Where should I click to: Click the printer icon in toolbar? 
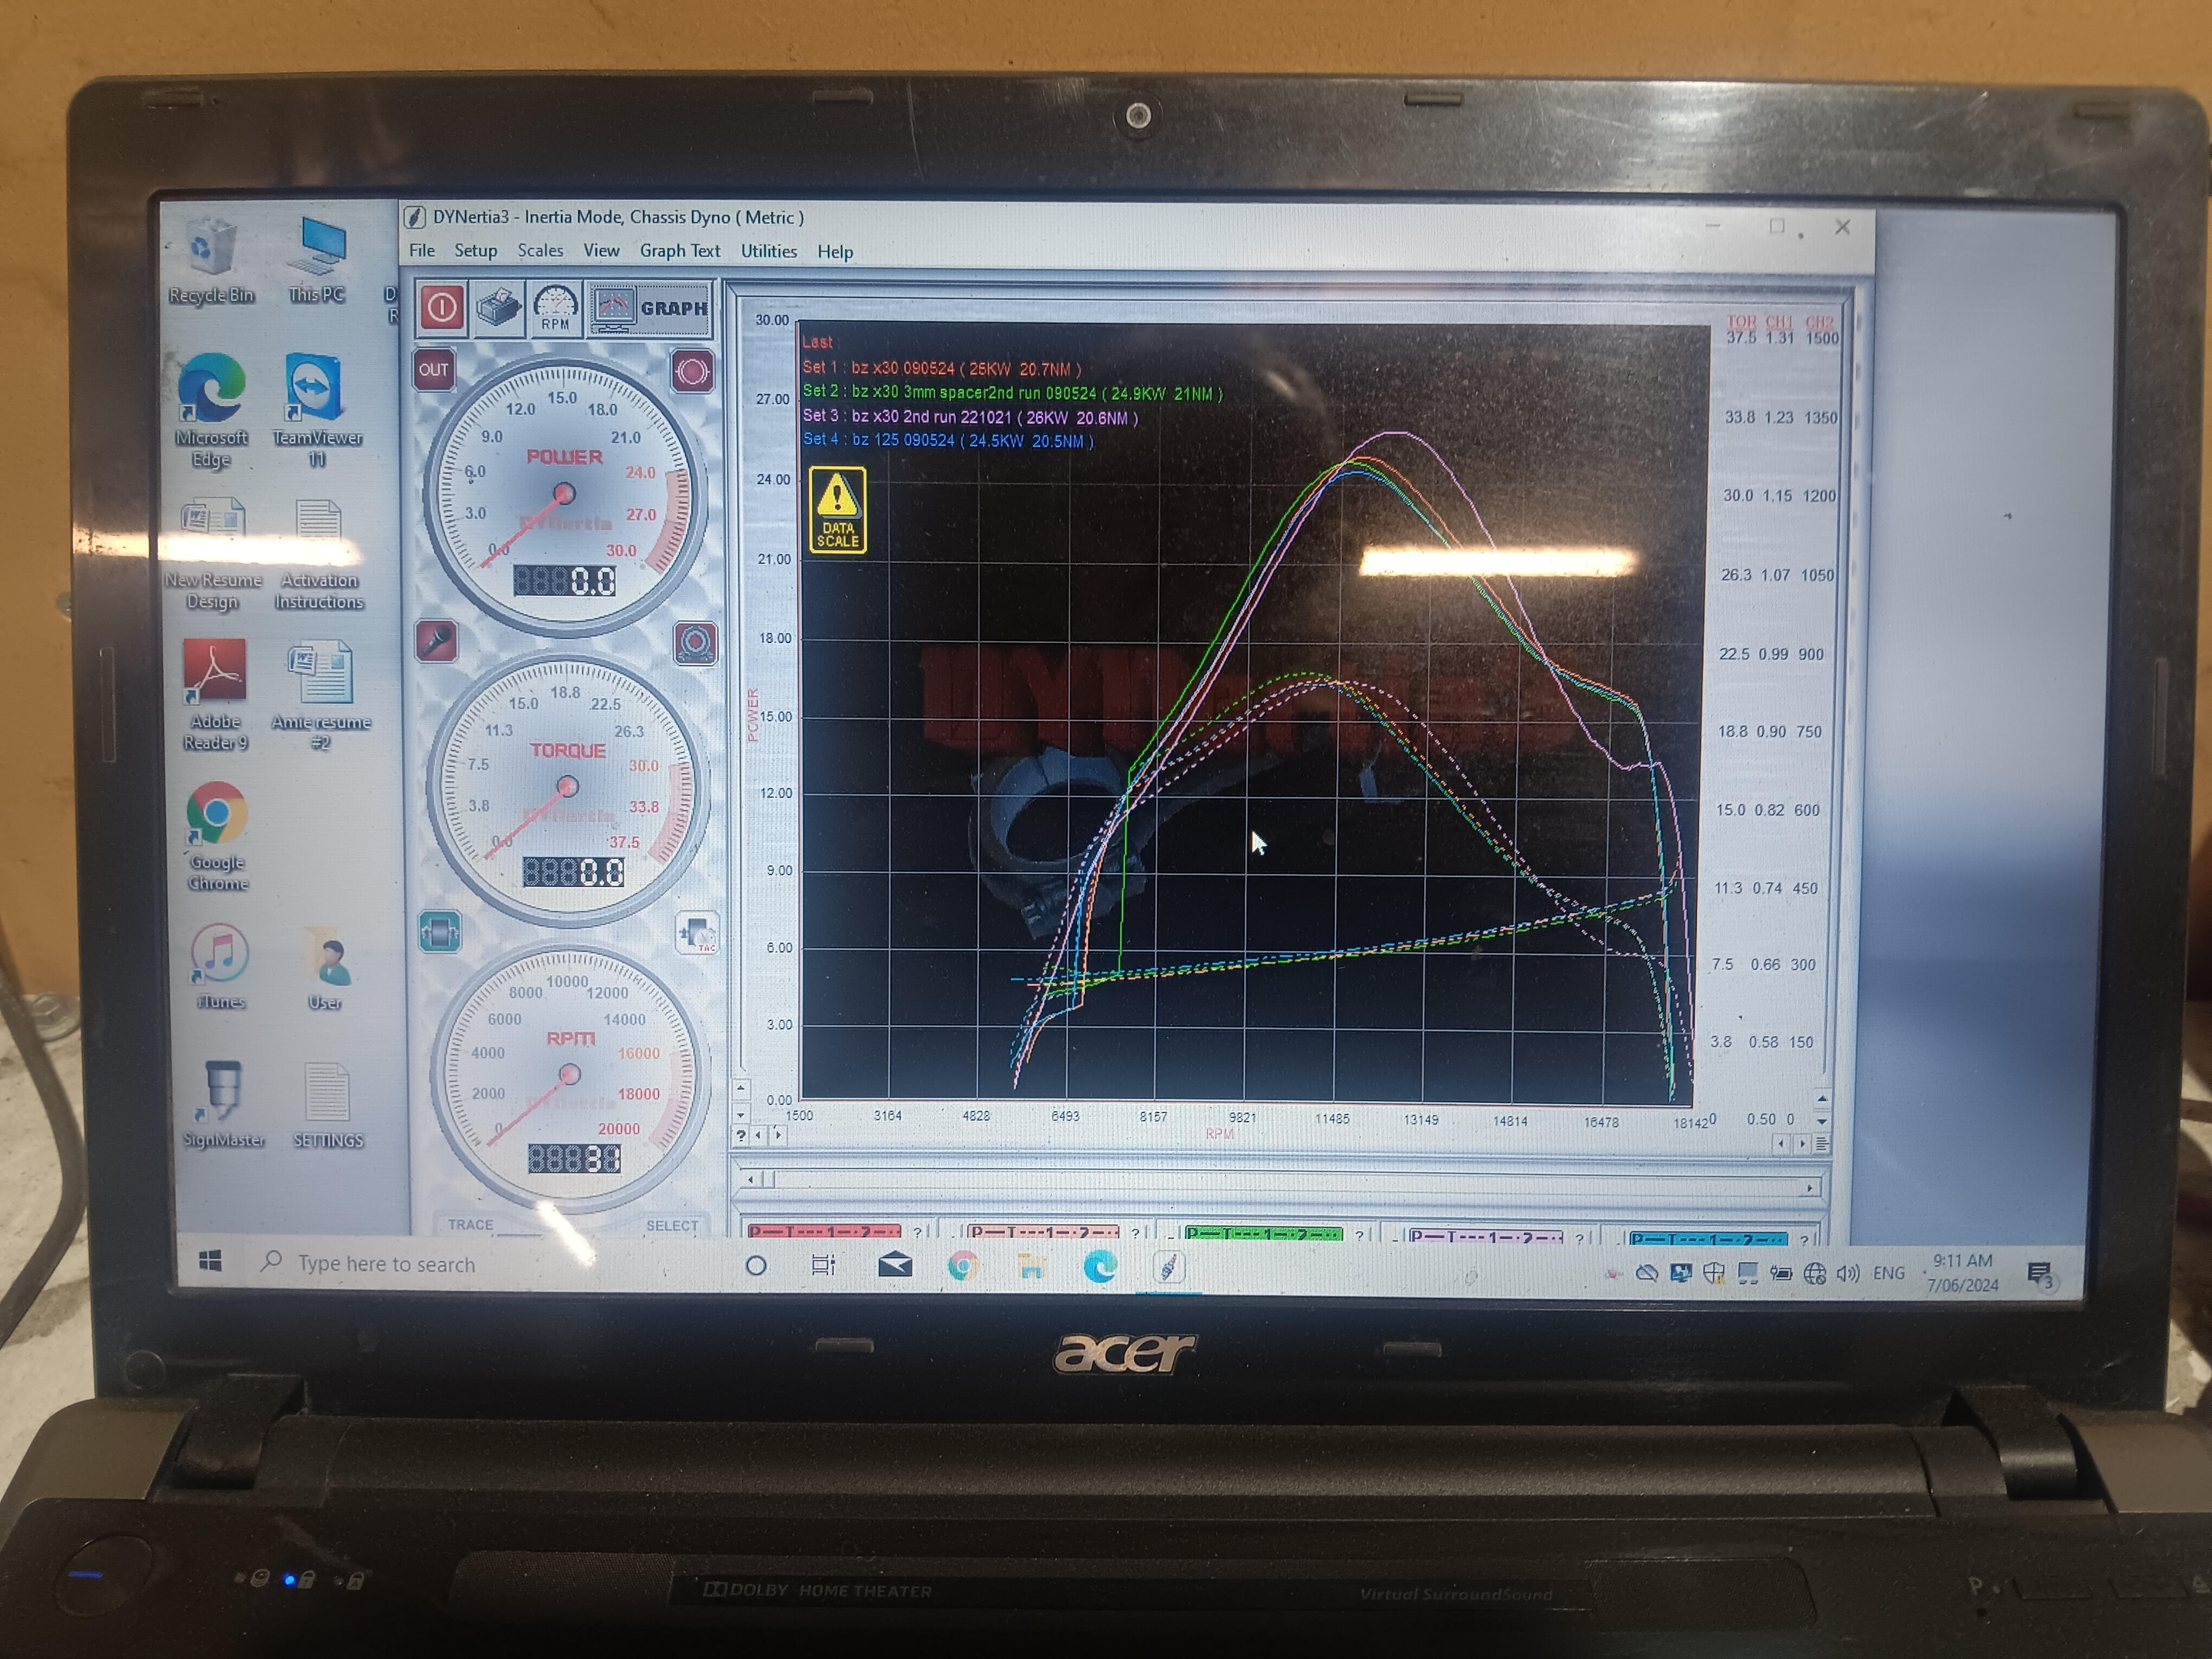(x=498, y=307)
